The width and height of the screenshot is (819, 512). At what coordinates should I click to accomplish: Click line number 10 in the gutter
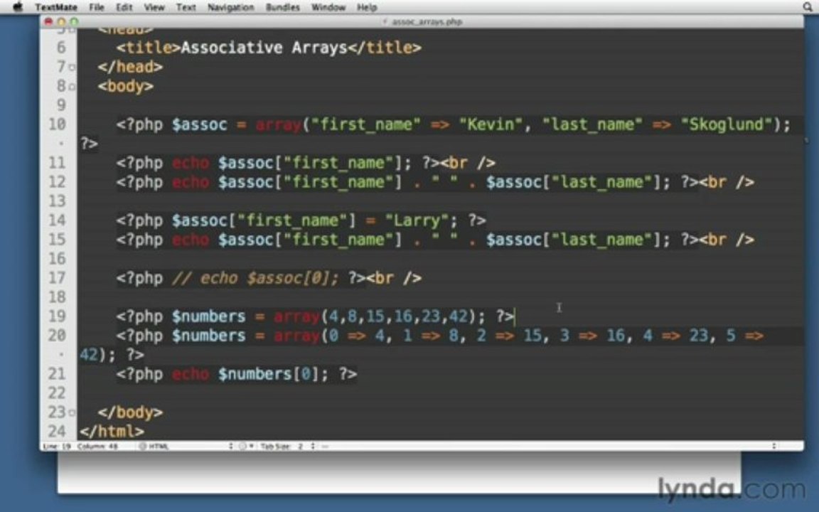click(57, 124)
